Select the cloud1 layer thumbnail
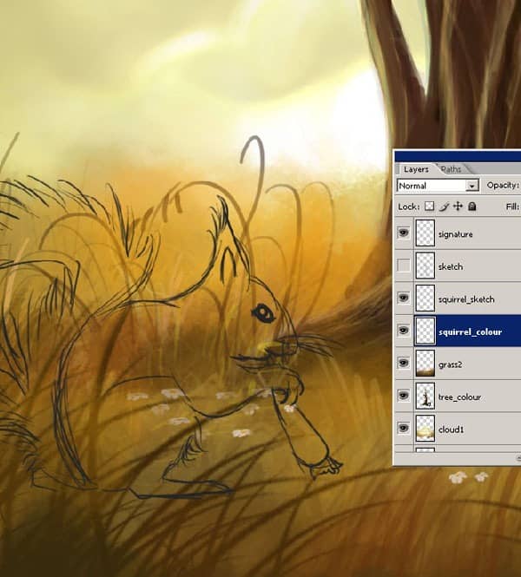The image size is (521, 577). 425,429
